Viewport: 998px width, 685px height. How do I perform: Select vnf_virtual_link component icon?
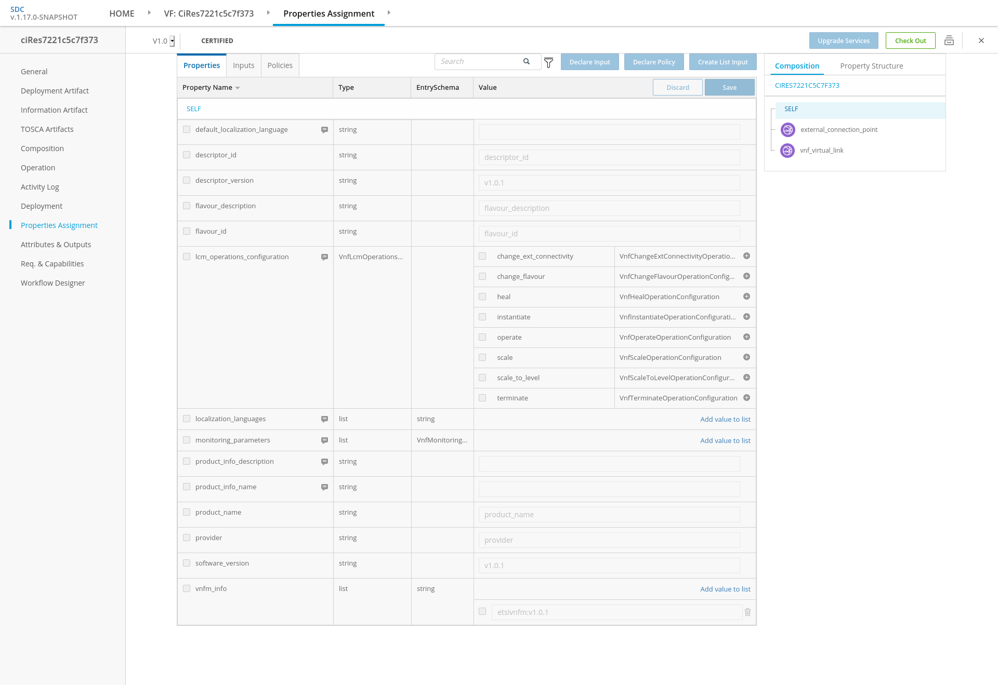click(x=788, y=151)
